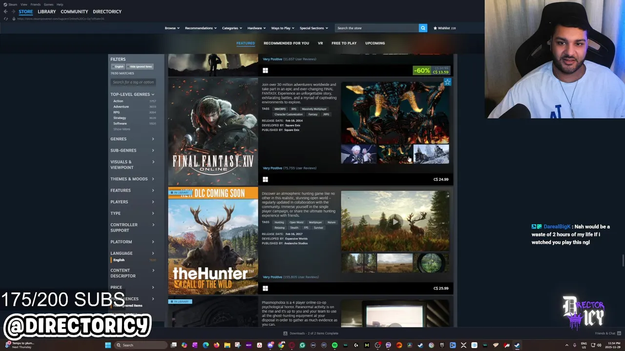625x351 pixels.
Task: Click the MMORPG tag on Final Fantasy XIV
Action: click(x=280, y=109)
